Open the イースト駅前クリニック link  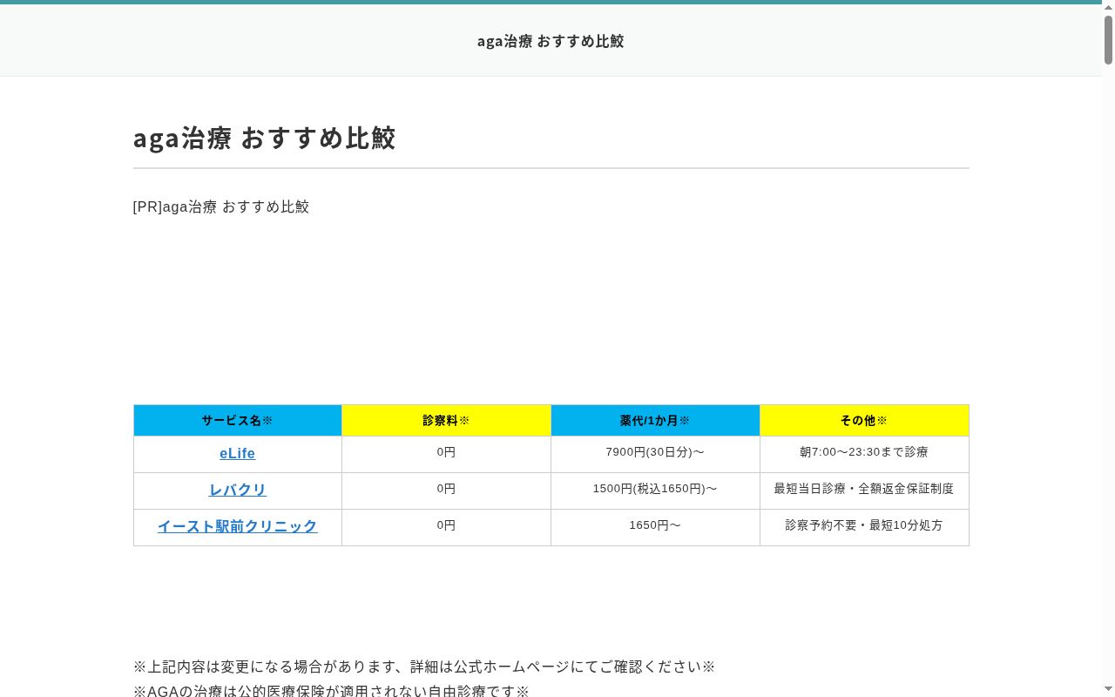(237, 527)
